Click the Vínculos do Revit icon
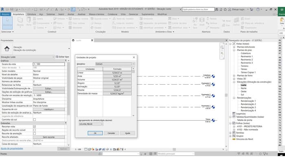The height and width of the screenshot is (163, 285). pos(234,139)
